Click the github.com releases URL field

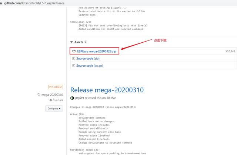[34, 3]
